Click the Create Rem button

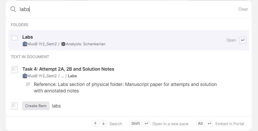click(x=36, y=106)
